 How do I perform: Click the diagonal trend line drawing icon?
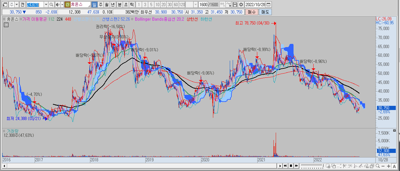pyautogui.click(x=361, y=166)
